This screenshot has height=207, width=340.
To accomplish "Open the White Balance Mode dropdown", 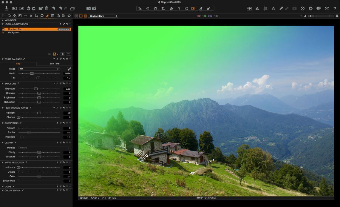I will [39, 69].
